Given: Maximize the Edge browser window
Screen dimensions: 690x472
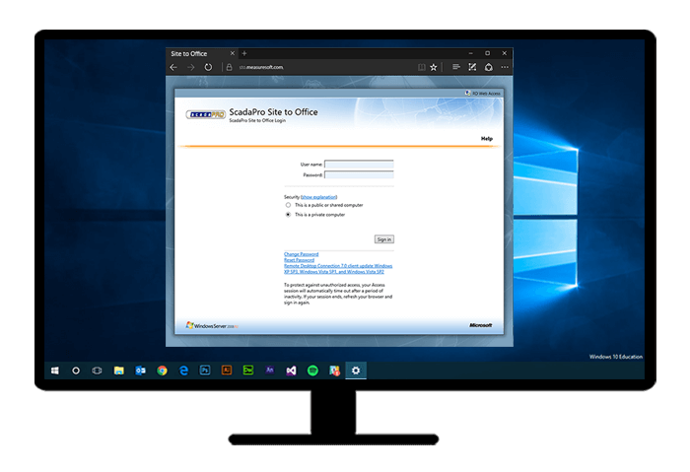Looking at the screenshot, I should (x=488, y=53).
